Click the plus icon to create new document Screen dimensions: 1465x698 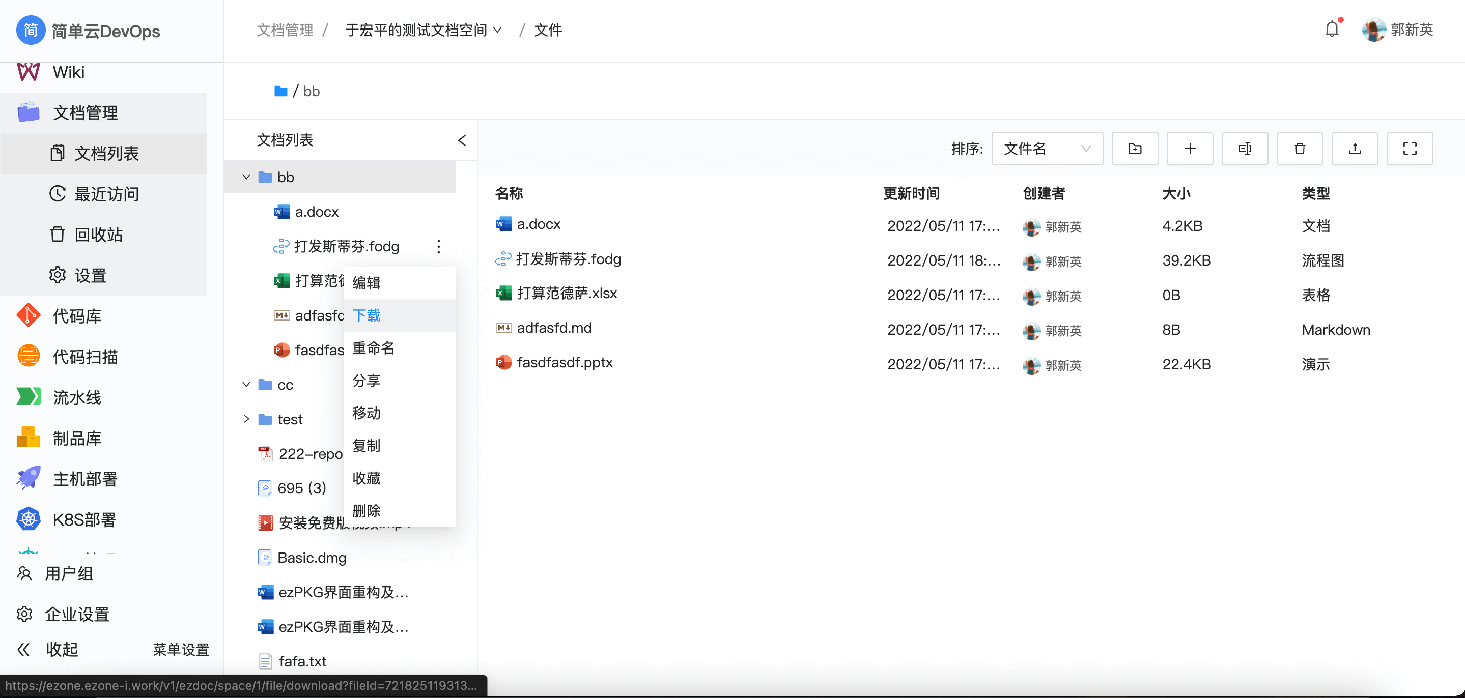pos(1190,149)
